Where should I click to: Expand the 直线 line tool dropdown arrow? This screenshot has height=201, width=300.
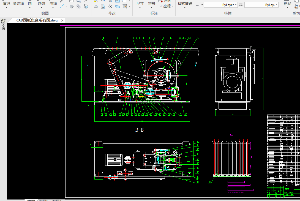coord(7,7)
